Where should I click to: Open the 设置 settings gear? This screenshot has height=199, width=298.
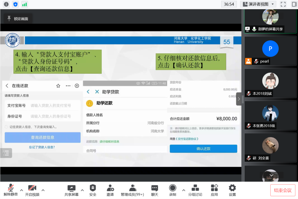point(232,190)
